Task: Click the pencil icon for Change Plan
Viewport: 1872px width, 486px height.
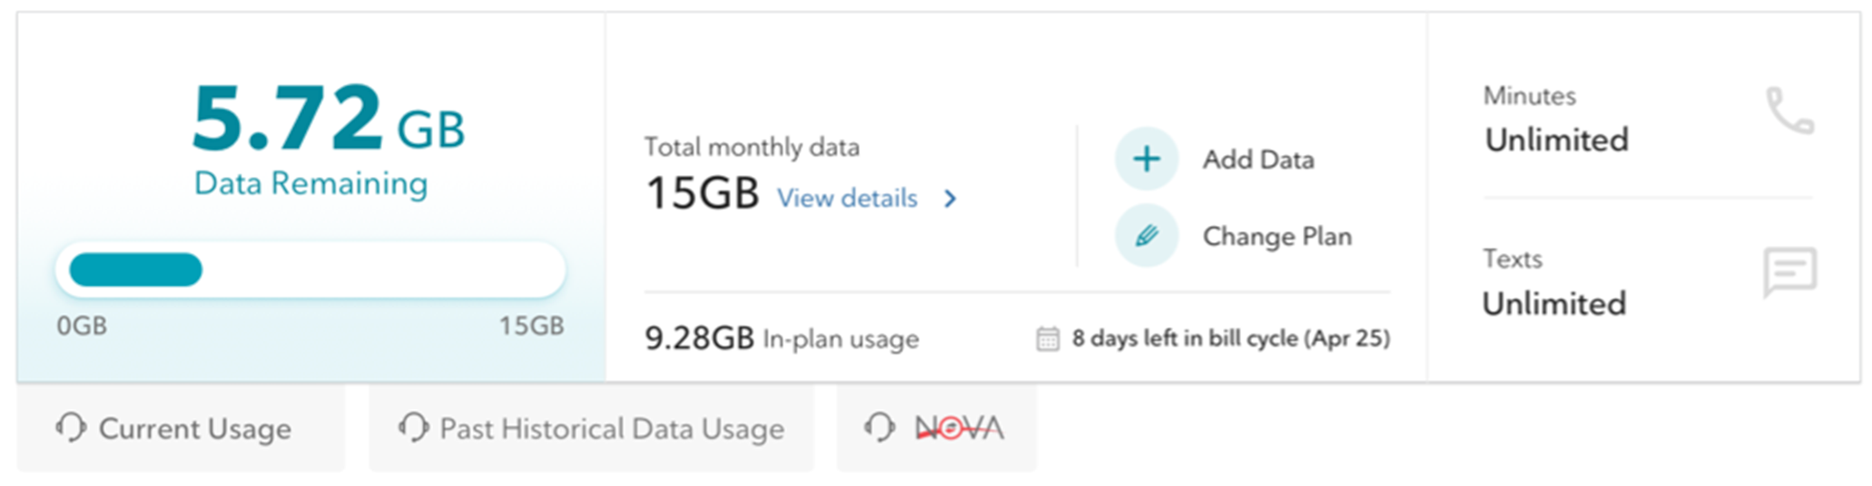Action: point(1147,237)
